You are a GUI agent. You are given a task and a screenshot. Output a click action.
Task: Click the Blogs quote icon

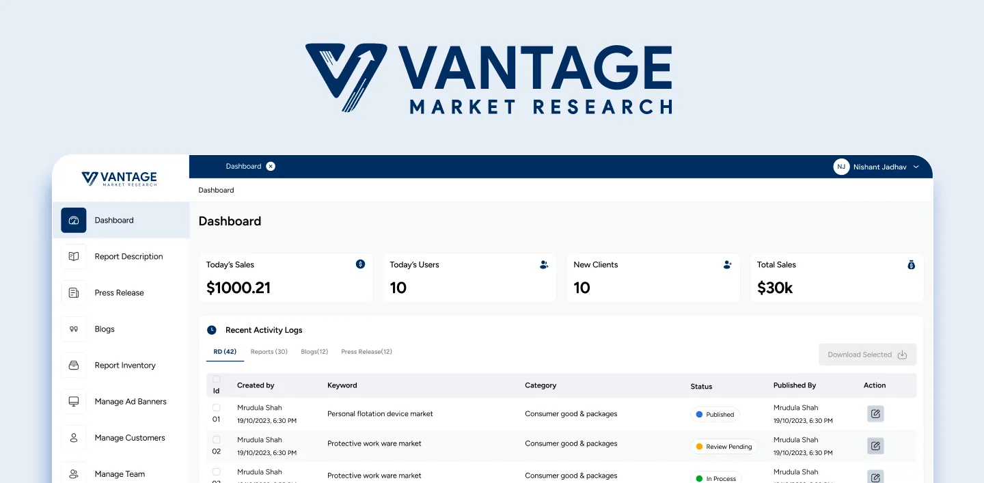tap(74, 329)
